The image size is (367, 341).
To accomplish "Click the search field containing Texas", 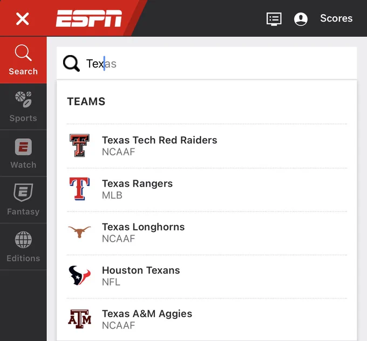I will [x=207, y=64].
